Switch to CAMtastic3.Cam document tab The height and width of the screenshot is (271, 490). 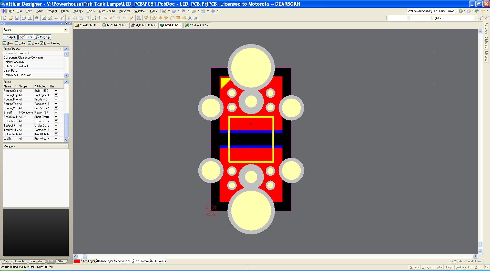click(197, 25)
